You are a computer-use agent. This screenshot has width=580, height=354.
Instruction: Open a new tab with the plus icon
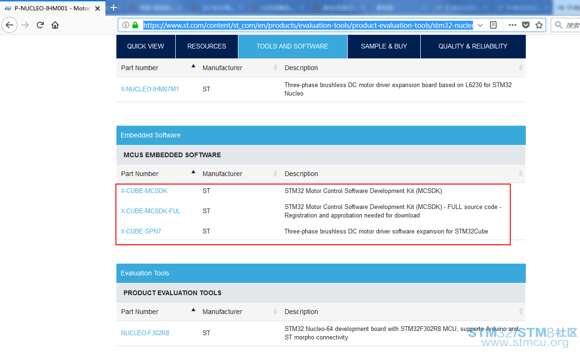point(113,8)
